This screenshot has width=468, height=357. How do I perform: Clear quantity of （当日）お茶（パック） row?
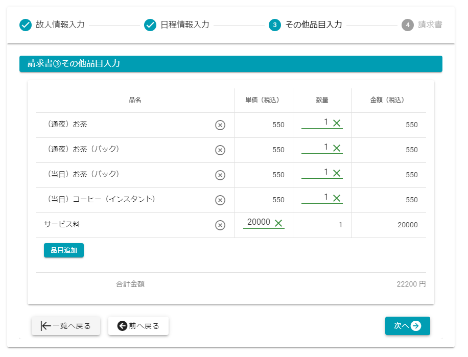tap(337, 173)
